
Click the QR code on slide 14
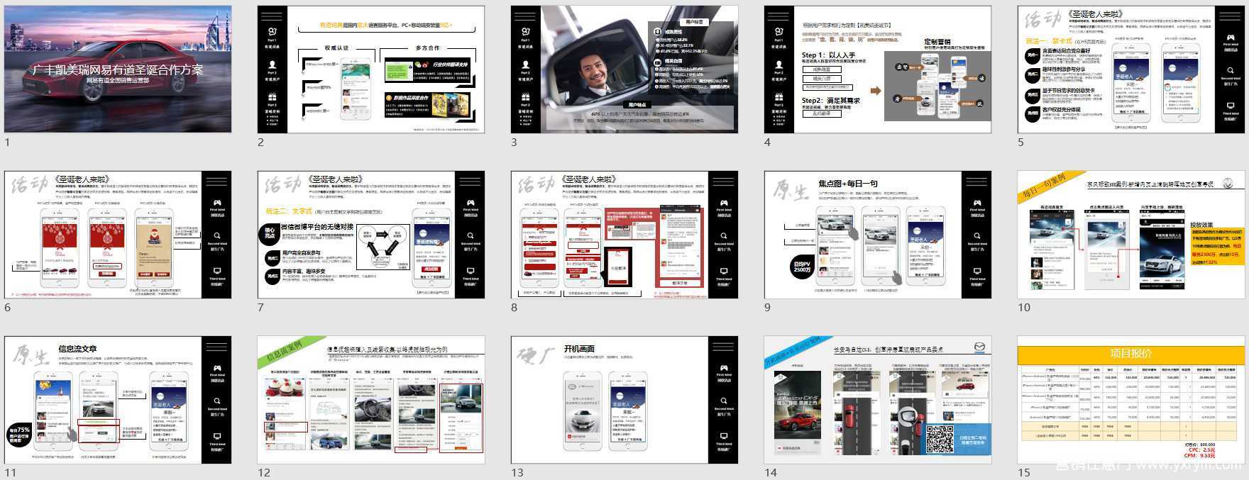coord(940,439)
